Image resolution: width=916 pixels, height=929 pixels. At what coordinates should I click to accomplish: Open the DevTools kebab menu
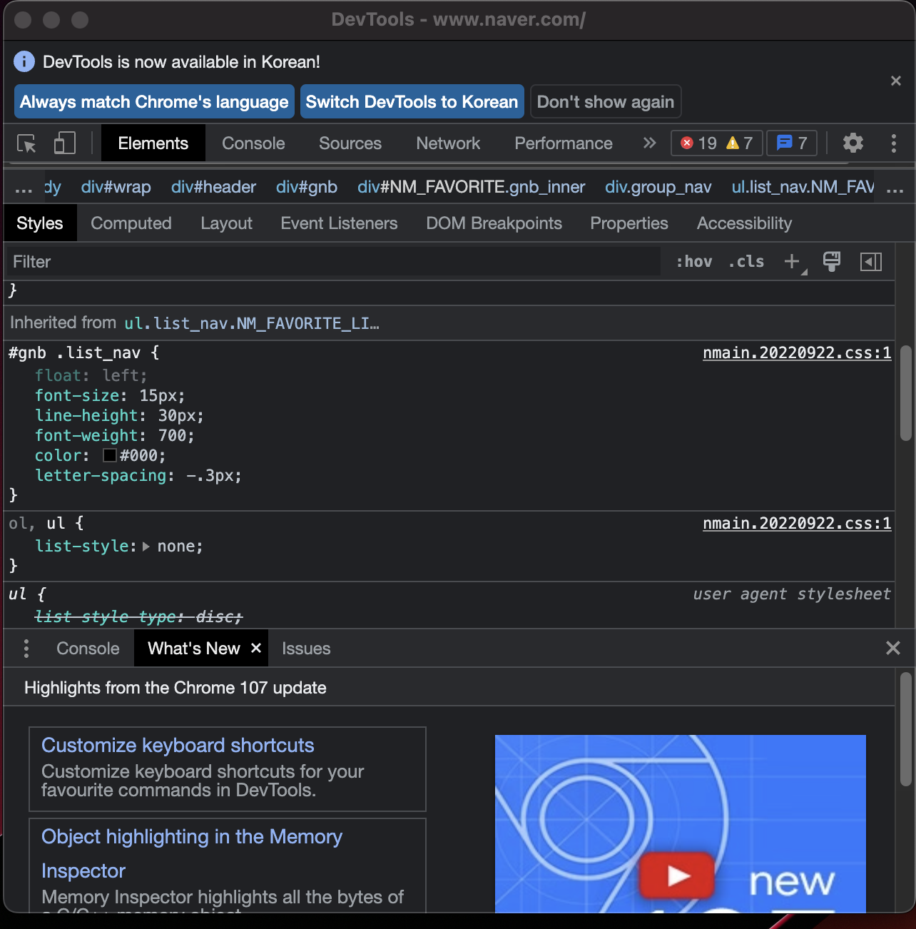click(x=893, y=143)
